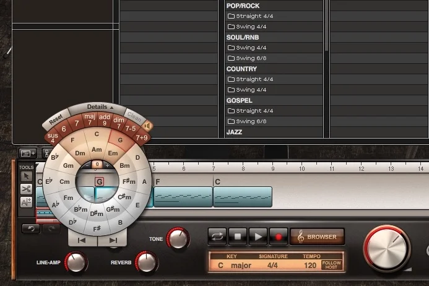
Task: Select the A± transpose tool
Action: tap(26, 202)
